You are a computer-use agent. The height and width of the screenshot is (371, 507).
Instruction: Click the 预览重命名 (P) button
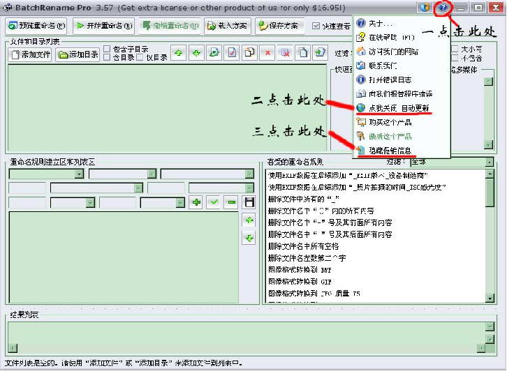click(36, 26)
